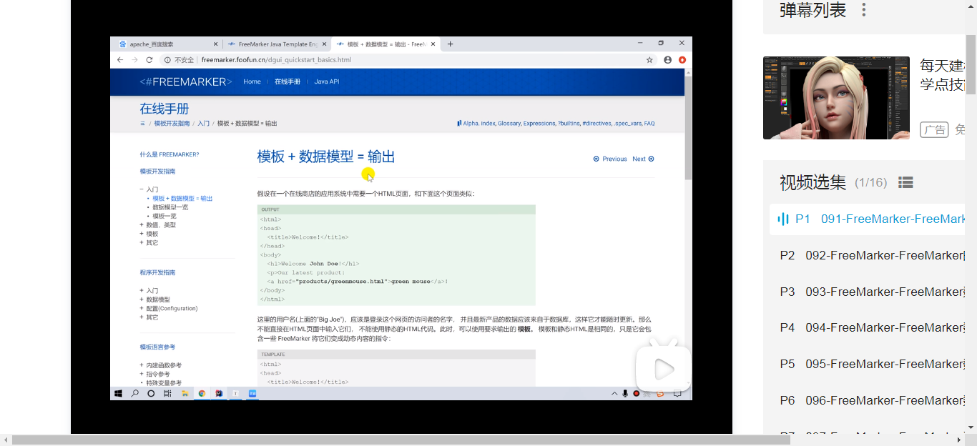Click the browser forward arrow in the video
Screen dimensions: 977x446
(x=134, y=60)
